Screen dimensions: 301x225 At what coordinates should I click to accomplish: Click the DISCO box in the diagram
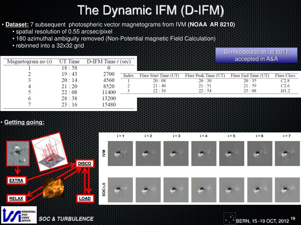(x=85, y=163)
